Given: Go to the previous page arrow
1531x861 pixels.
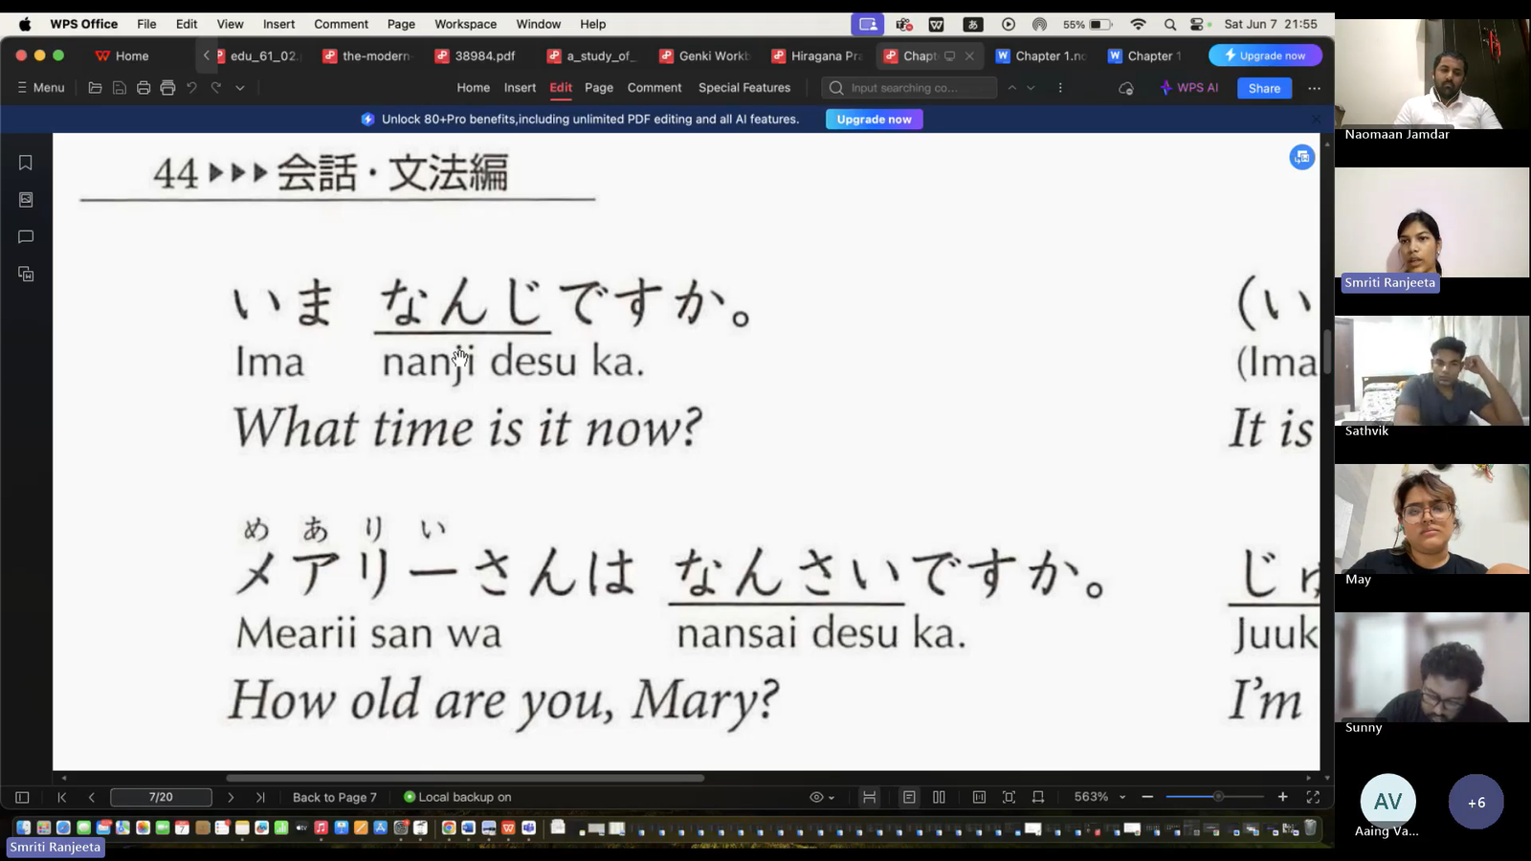Looking at the screenshot, I should pyautogui.click(x=92, y=797).
